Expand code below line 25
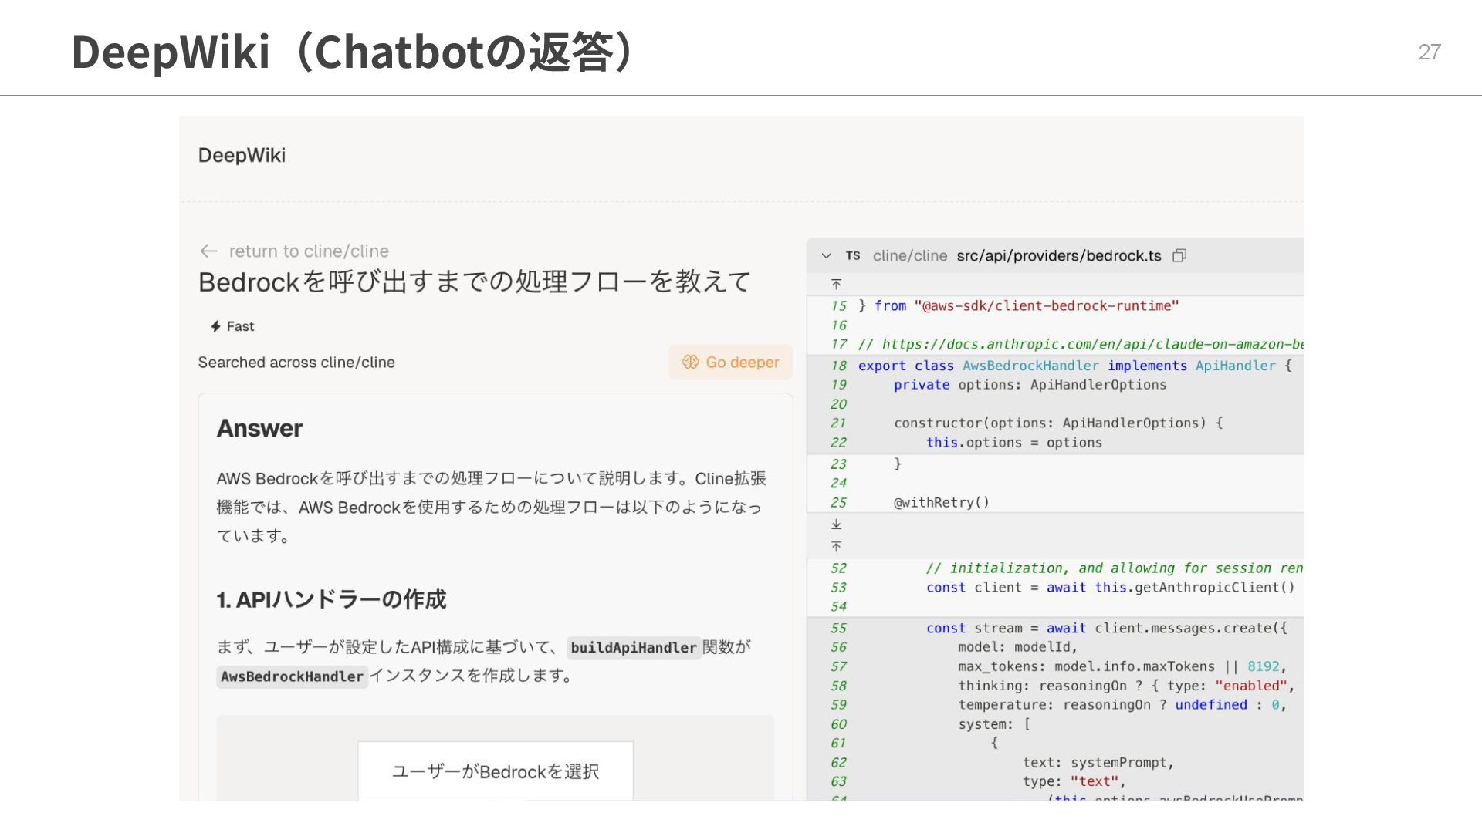1482x833 pixels. pos(836,524)
